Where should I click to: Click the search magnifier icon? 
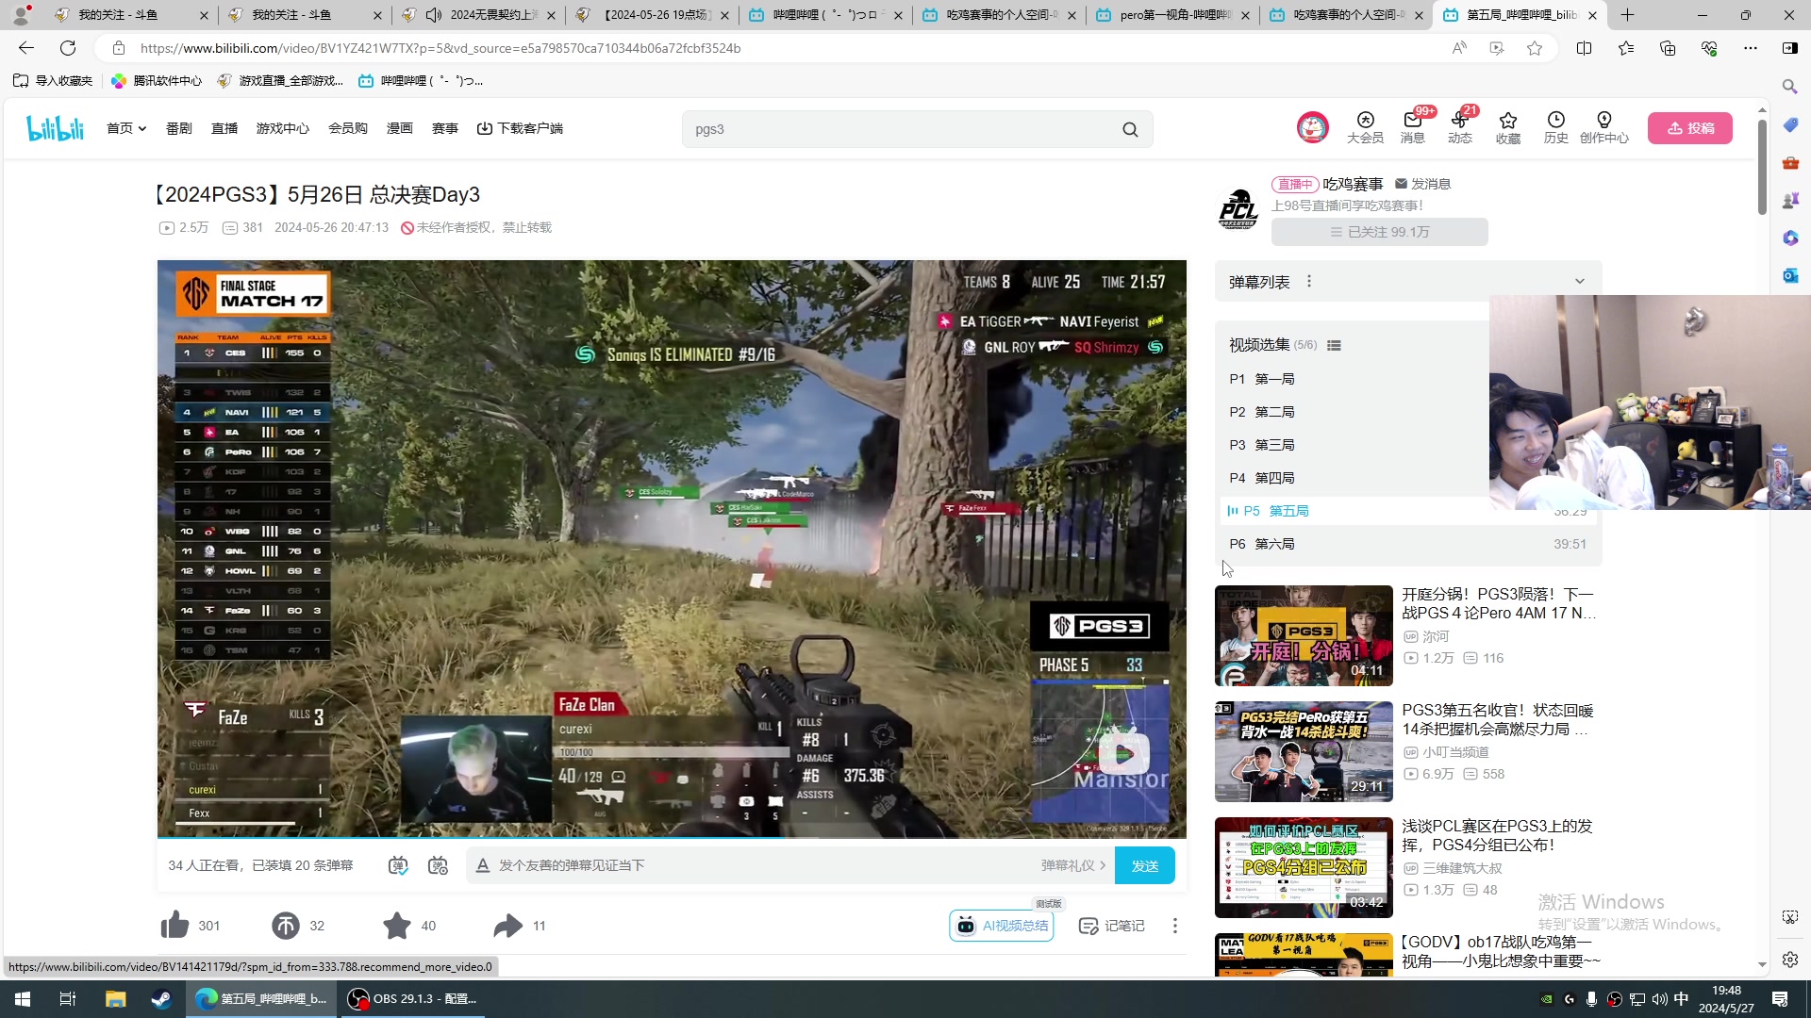[x=1130, y=130]
